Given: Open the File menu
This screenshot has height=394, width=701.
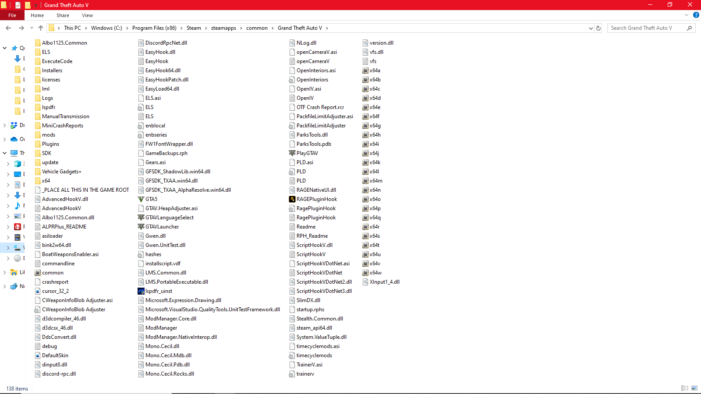Looking at the screenshot, I should (x=12, y=15).
